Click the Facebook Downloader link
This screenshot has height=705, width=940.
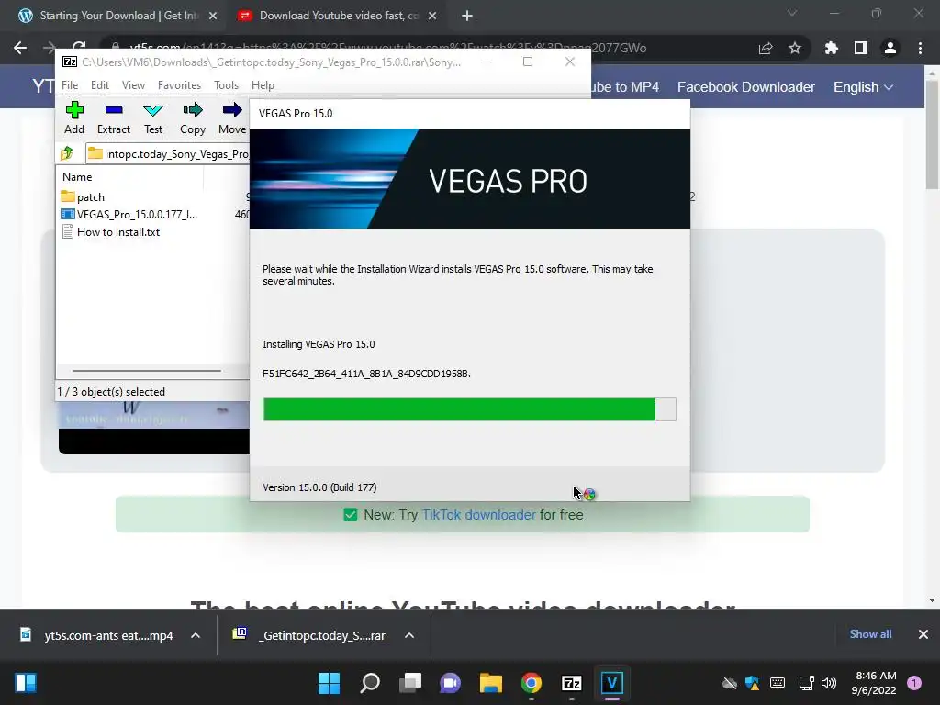click(745, 87)
